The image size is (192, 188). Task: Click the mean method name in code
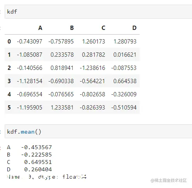28,132
